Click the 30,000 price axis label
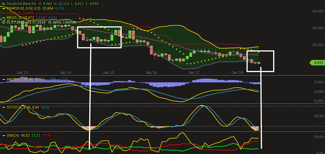This screenshot has width=325, height=154. click(317, 28)
